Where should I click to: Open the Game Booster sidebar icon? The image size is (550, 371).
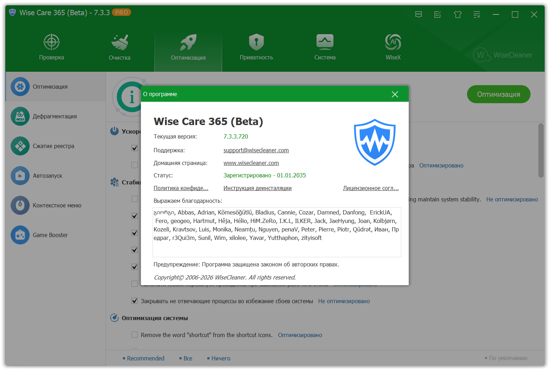[20, 235]
